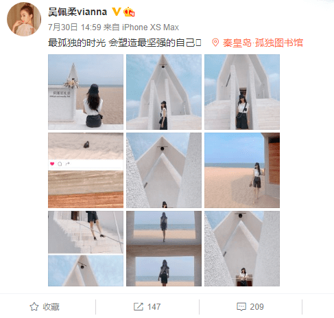Click the repost share icon
Viewport: 334px width, 318px height.
(139, 307)
